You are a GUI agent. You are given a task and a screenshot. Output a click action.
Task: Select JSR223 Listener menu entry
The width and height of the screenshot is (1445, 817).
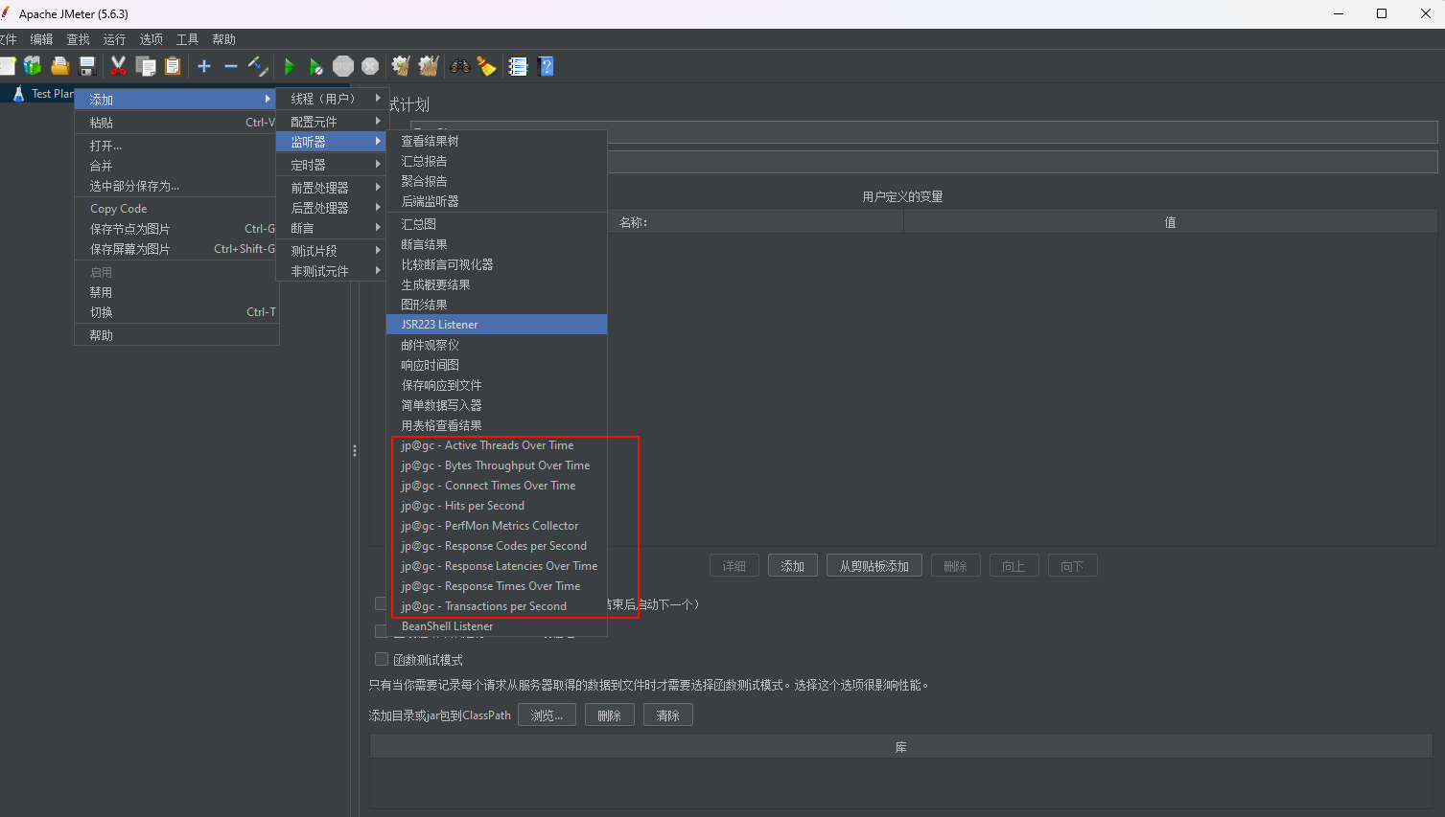pyautogui.click(x=497, y=325)
